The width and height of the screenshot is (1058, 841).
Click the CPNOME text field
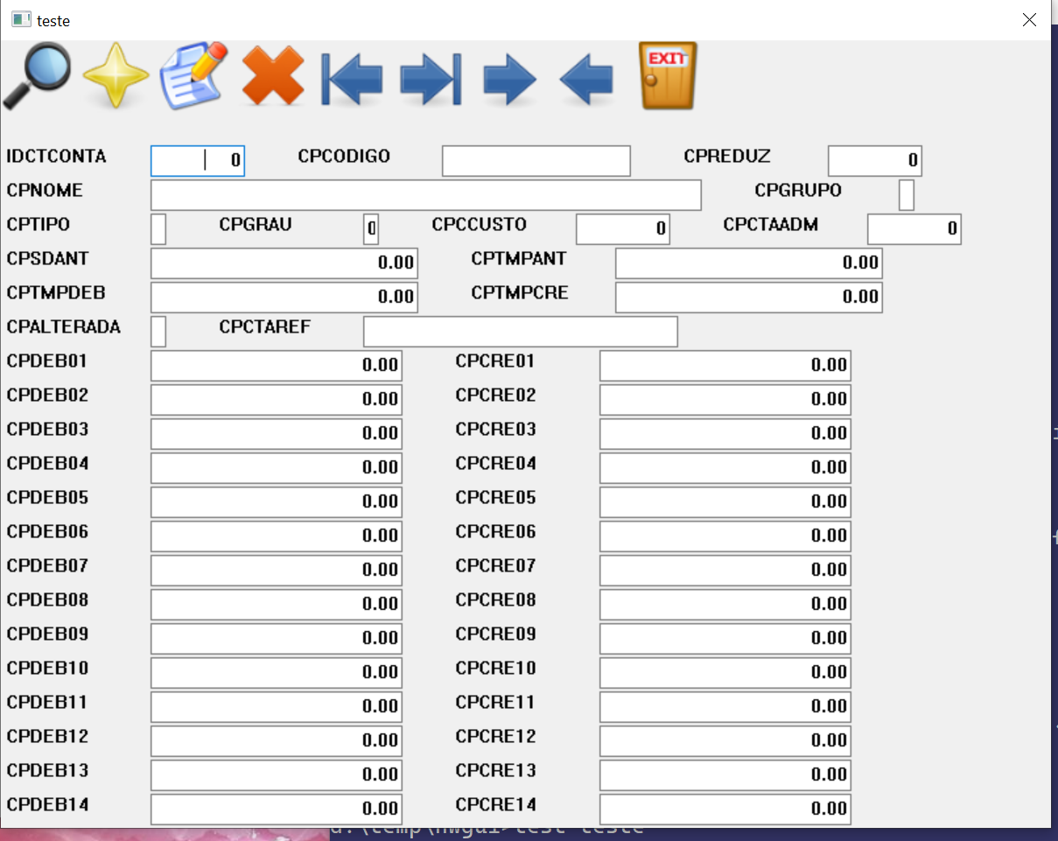click(426, 195)
